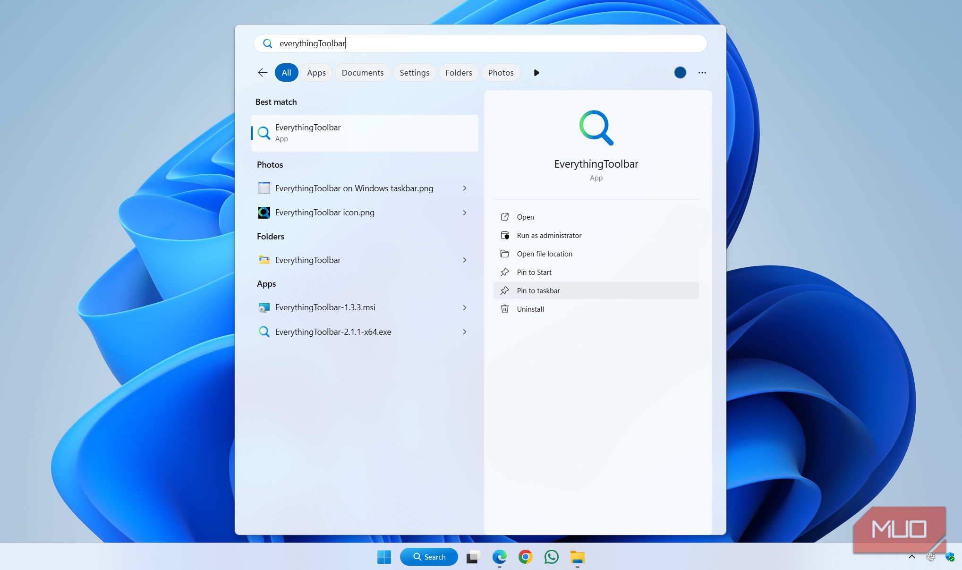The image size is (962, 570).
Task: Expand EverythingToolbar folder result chevron
Action: tap(465, 260)
